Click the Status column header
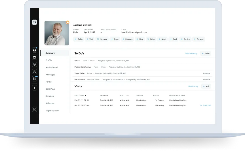Screen dimensions: 245x151 coord(156,95)
